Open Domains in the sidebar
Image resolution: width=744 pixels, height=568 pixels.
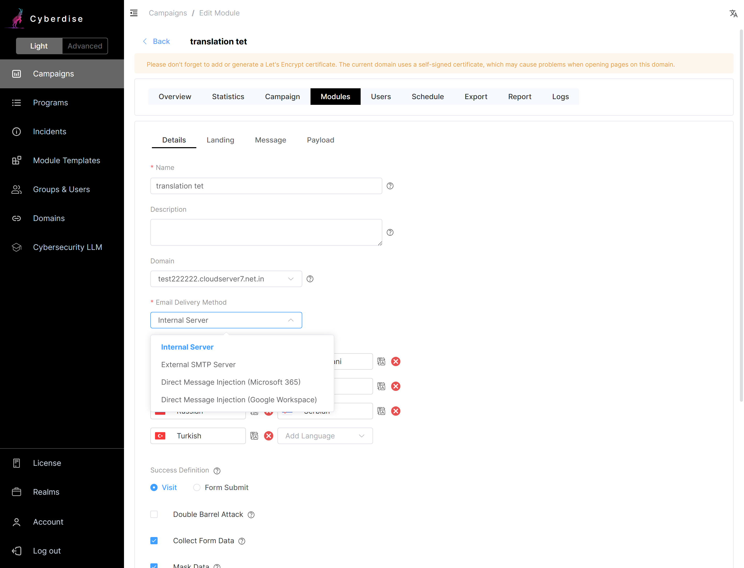click(62, 218)
